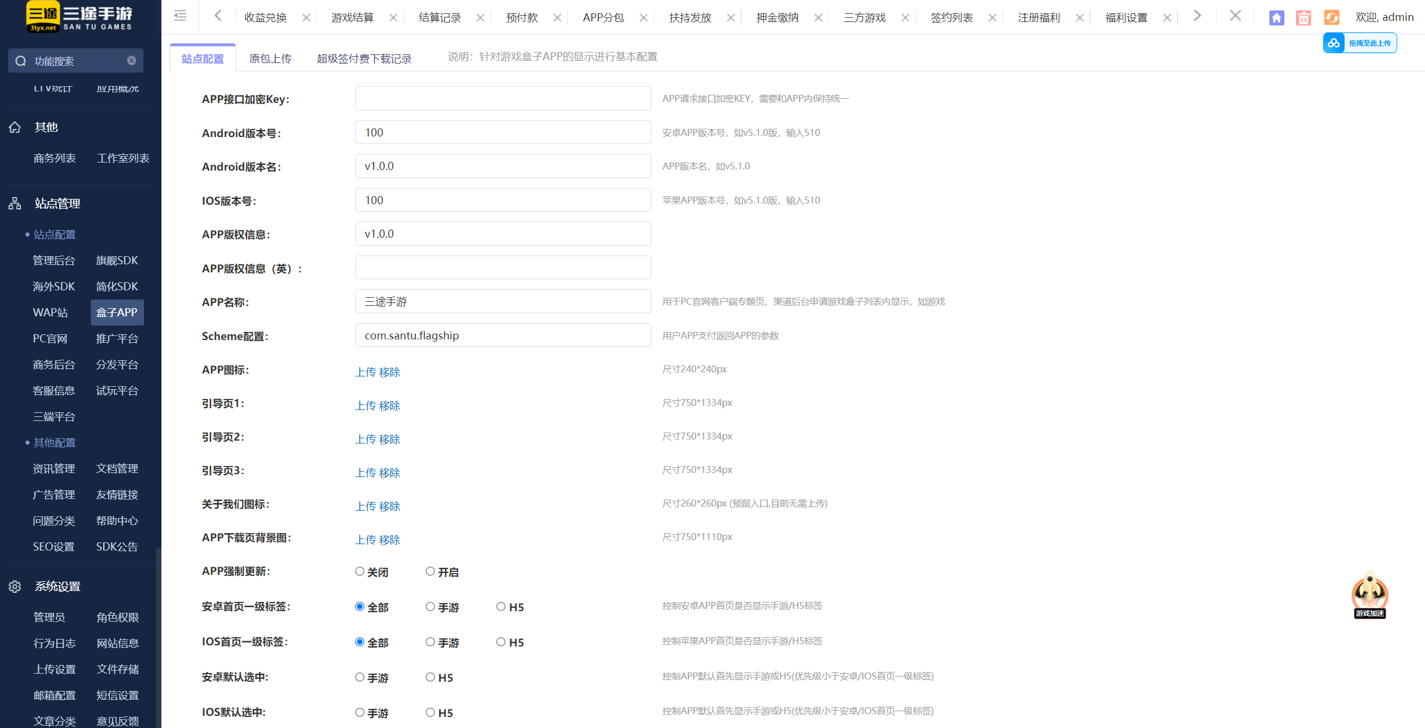Collapse the 系统设置 sidebar section
The height and width of the screenshot is (728, 1425).
[57, 586]
